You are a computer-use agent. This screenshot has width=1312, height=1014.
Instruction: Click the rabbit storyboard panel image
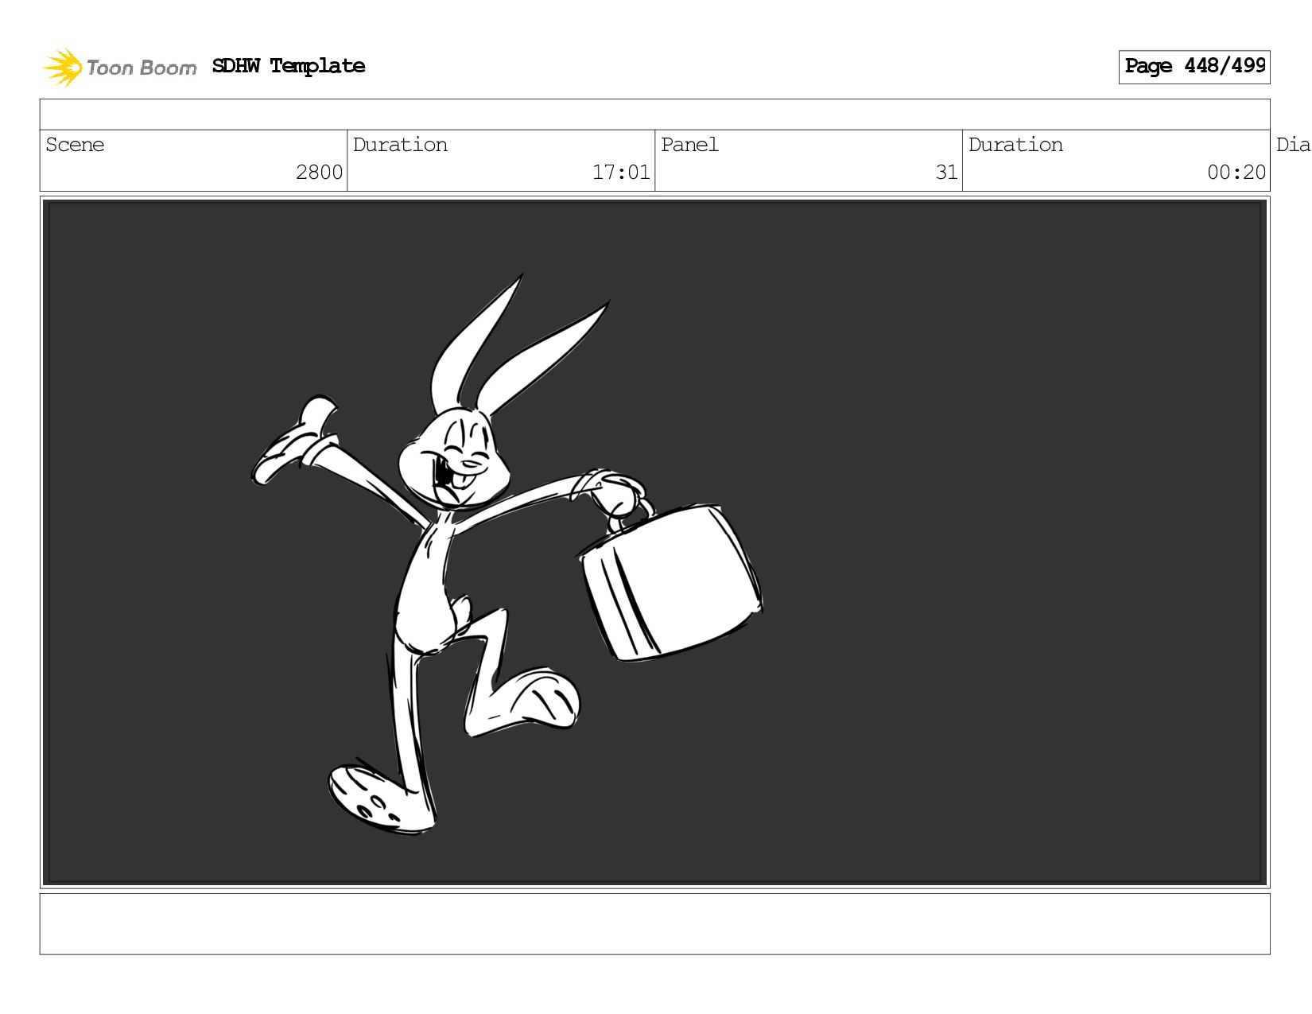655,542
